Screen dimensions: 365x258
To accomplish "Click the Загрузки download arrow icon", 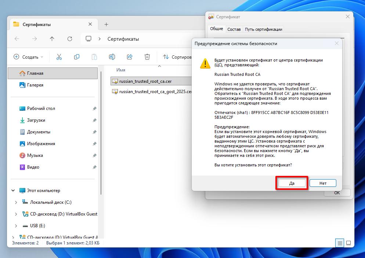I will pyautogui.click(x=22, y=120).
